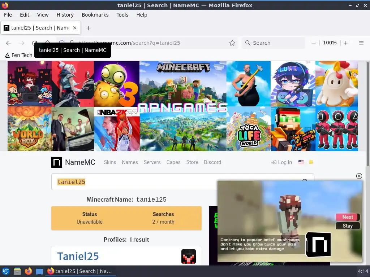Go back using the browser back arrow

pyautogui.click(x=9, y=43)
